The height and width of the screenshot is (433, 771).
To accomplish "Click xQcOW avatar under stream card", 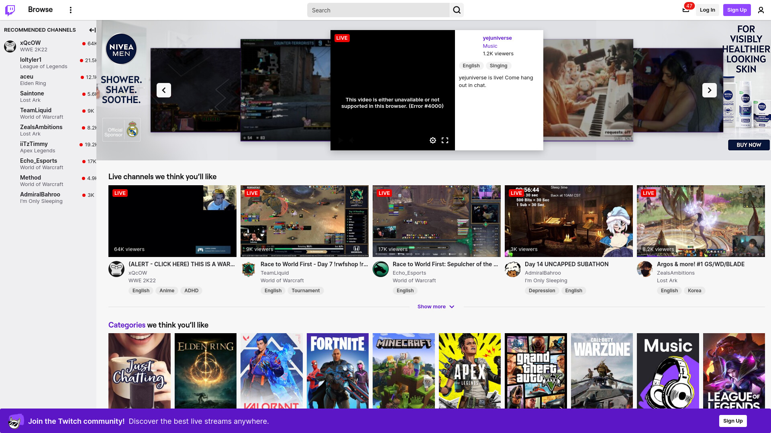I will point(116,269).
